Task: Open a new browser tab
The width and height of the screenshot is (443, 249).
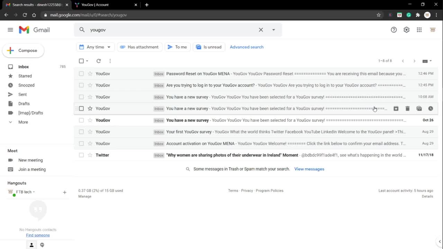Action: point(147,5)
